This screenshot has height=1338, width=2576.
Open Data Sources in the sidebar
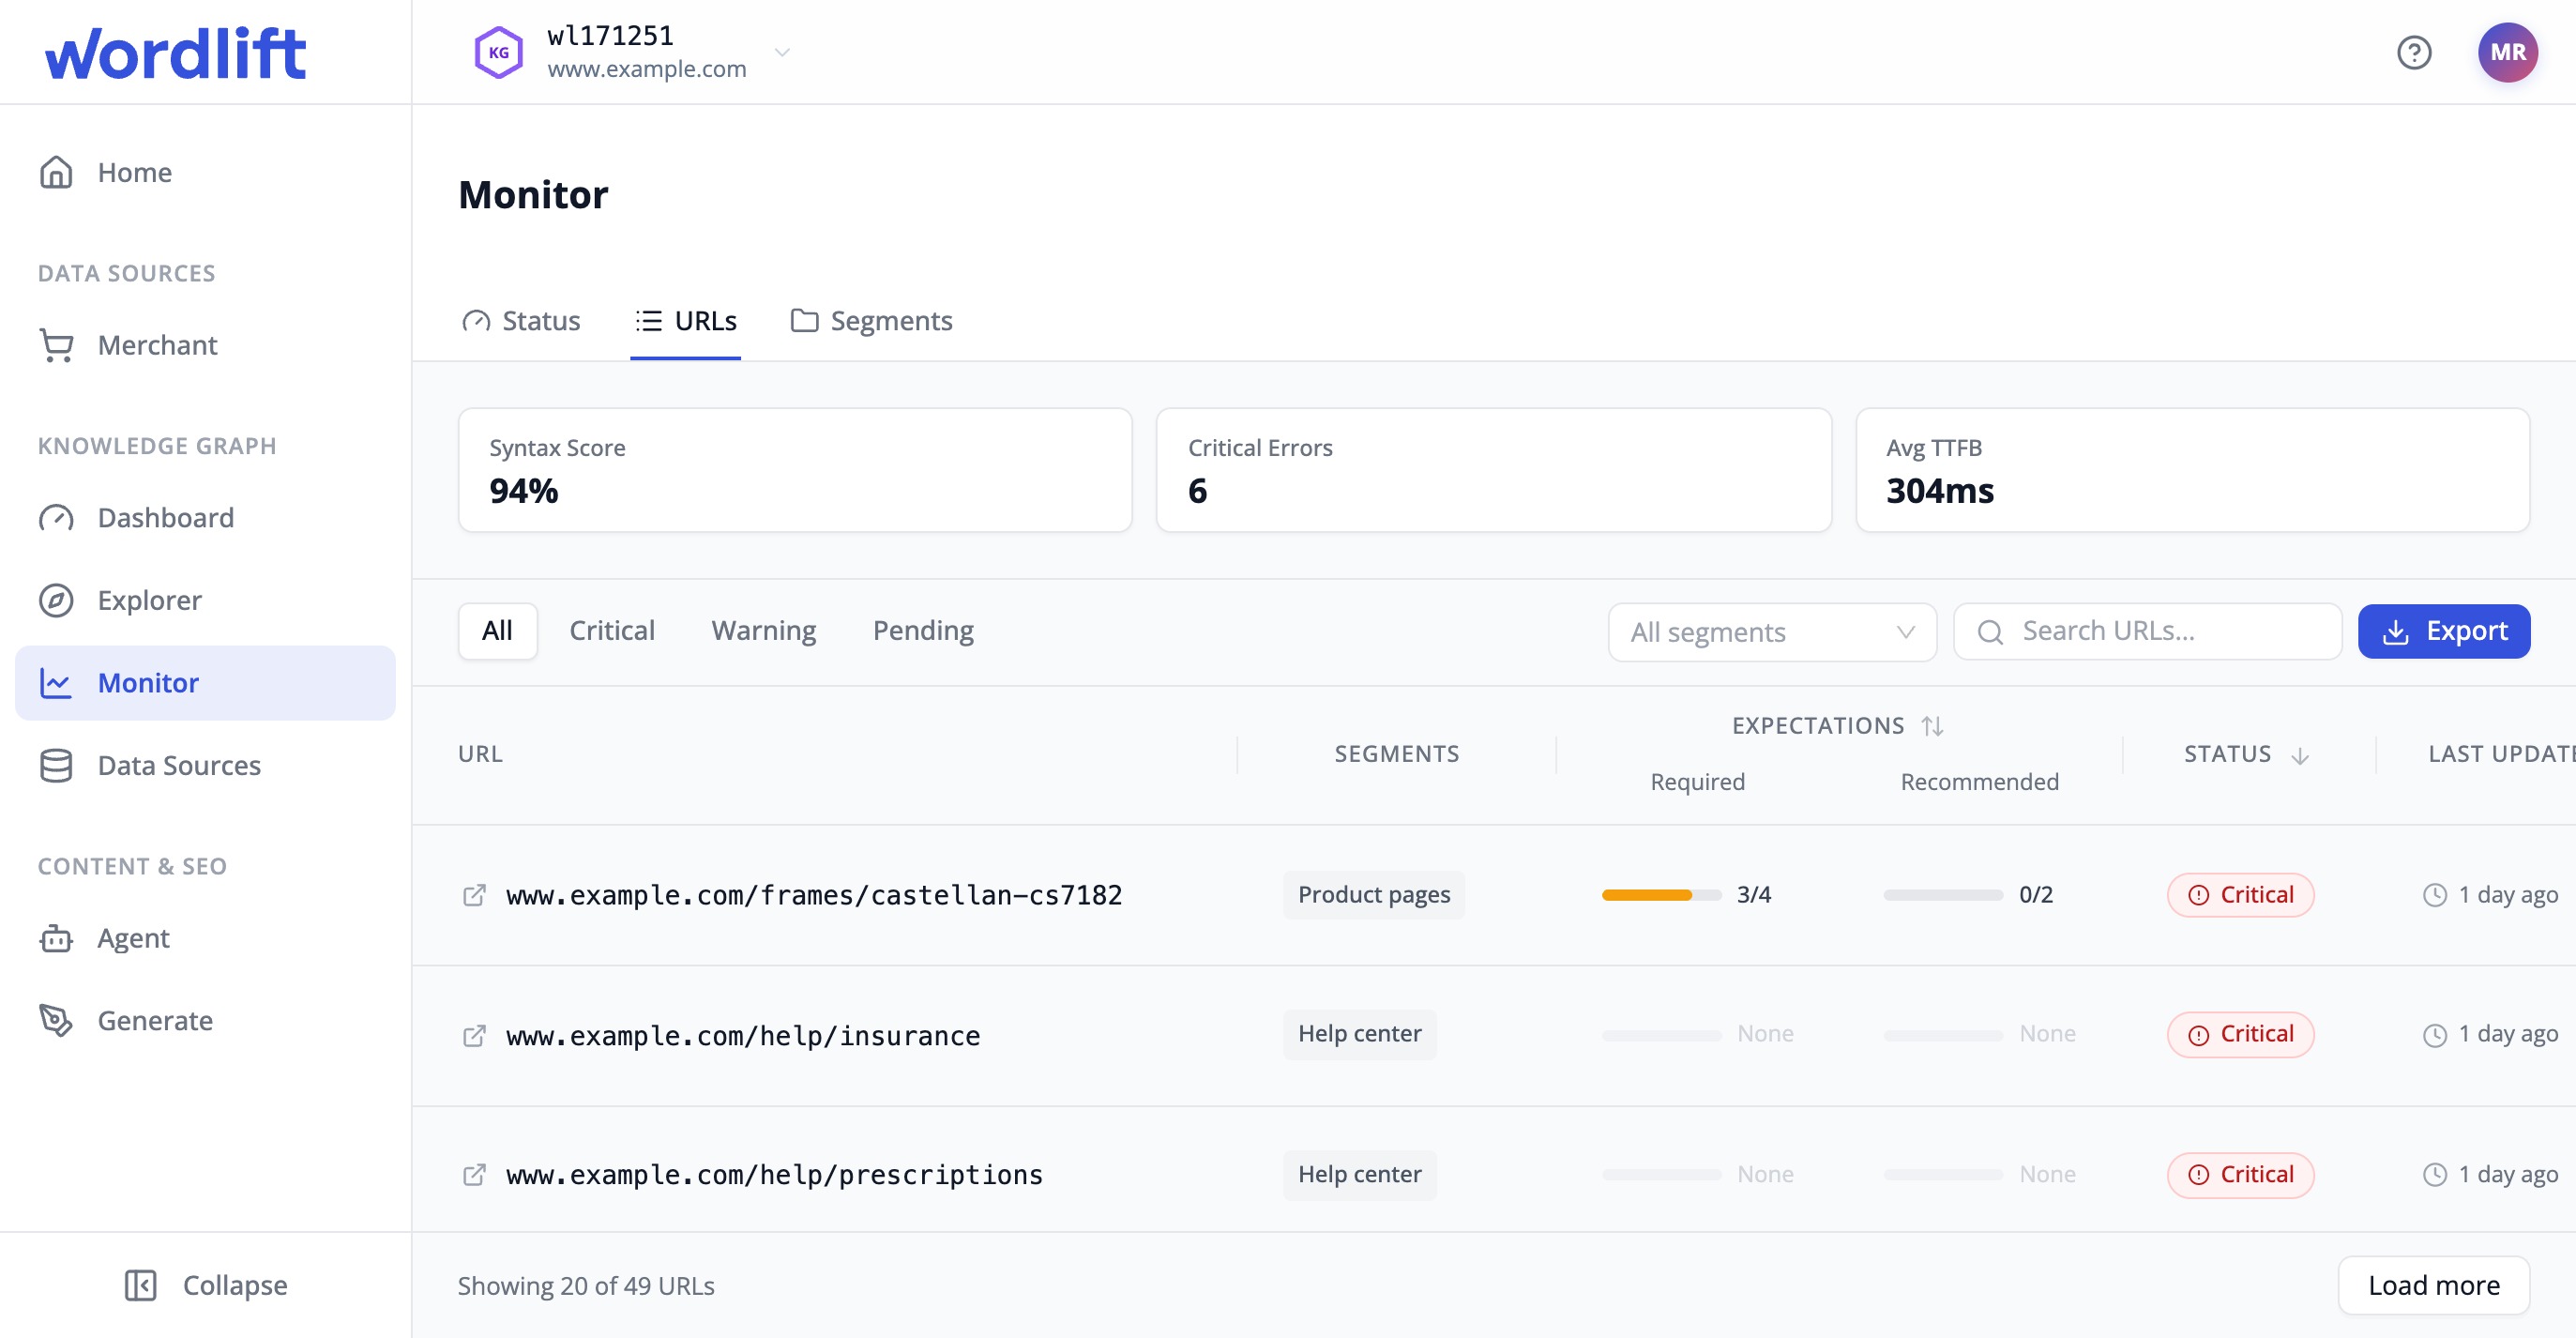(x=205, y=765)
